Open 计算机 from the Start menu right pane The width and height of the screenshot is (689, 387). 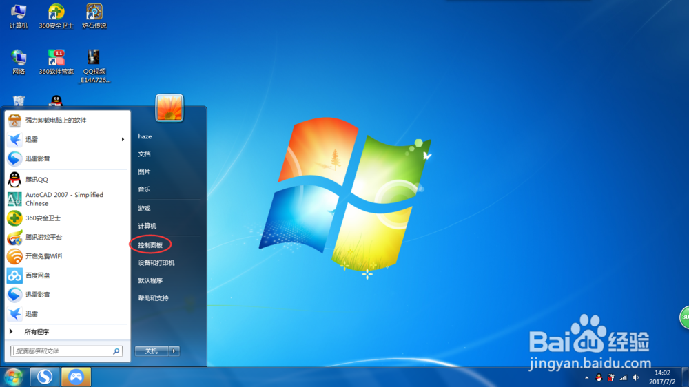(147, 227)
